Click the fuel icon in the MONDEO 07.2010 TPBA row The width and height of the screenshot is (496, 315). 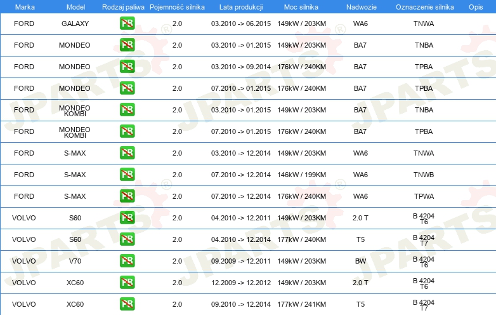click(127, 88)
